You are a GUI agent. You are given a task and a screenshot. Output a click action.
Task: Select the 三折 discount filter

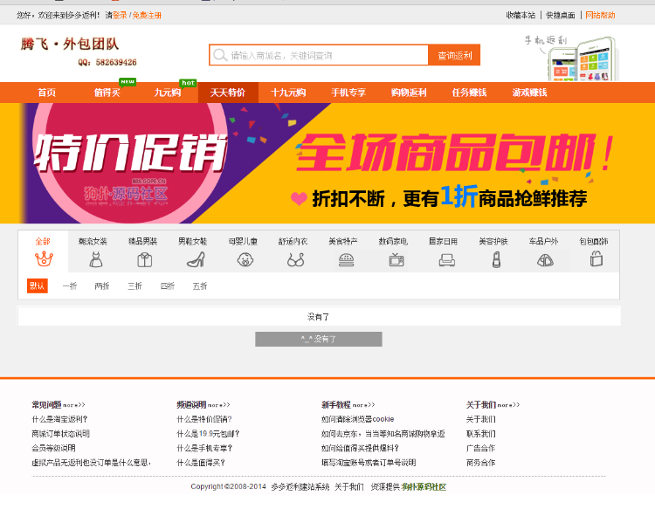point(134,286)
